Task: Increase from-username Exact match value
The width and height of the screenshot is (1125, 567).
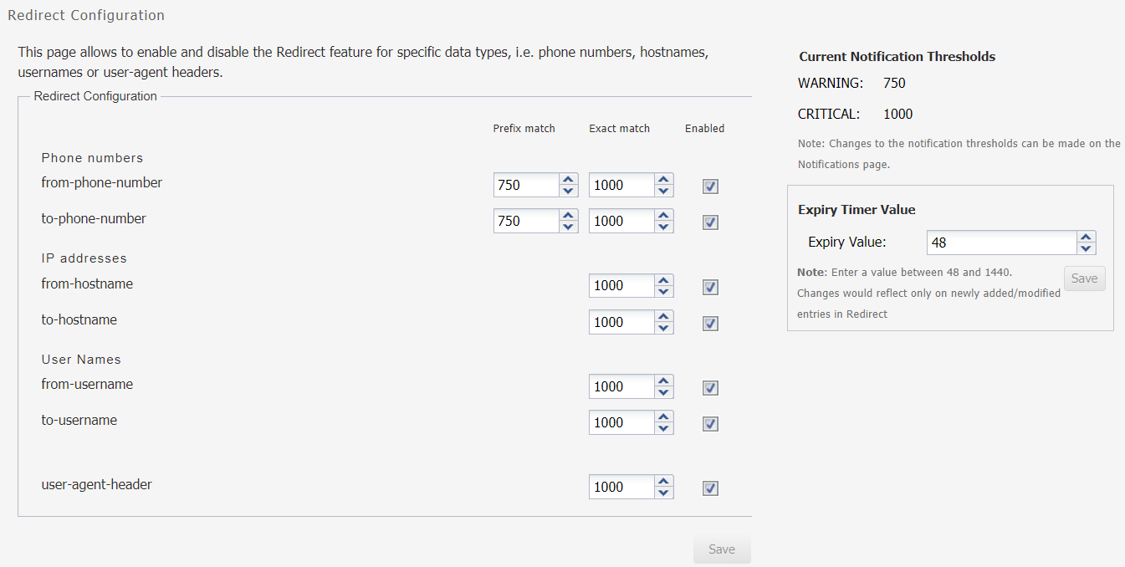Action: [663, 381]
